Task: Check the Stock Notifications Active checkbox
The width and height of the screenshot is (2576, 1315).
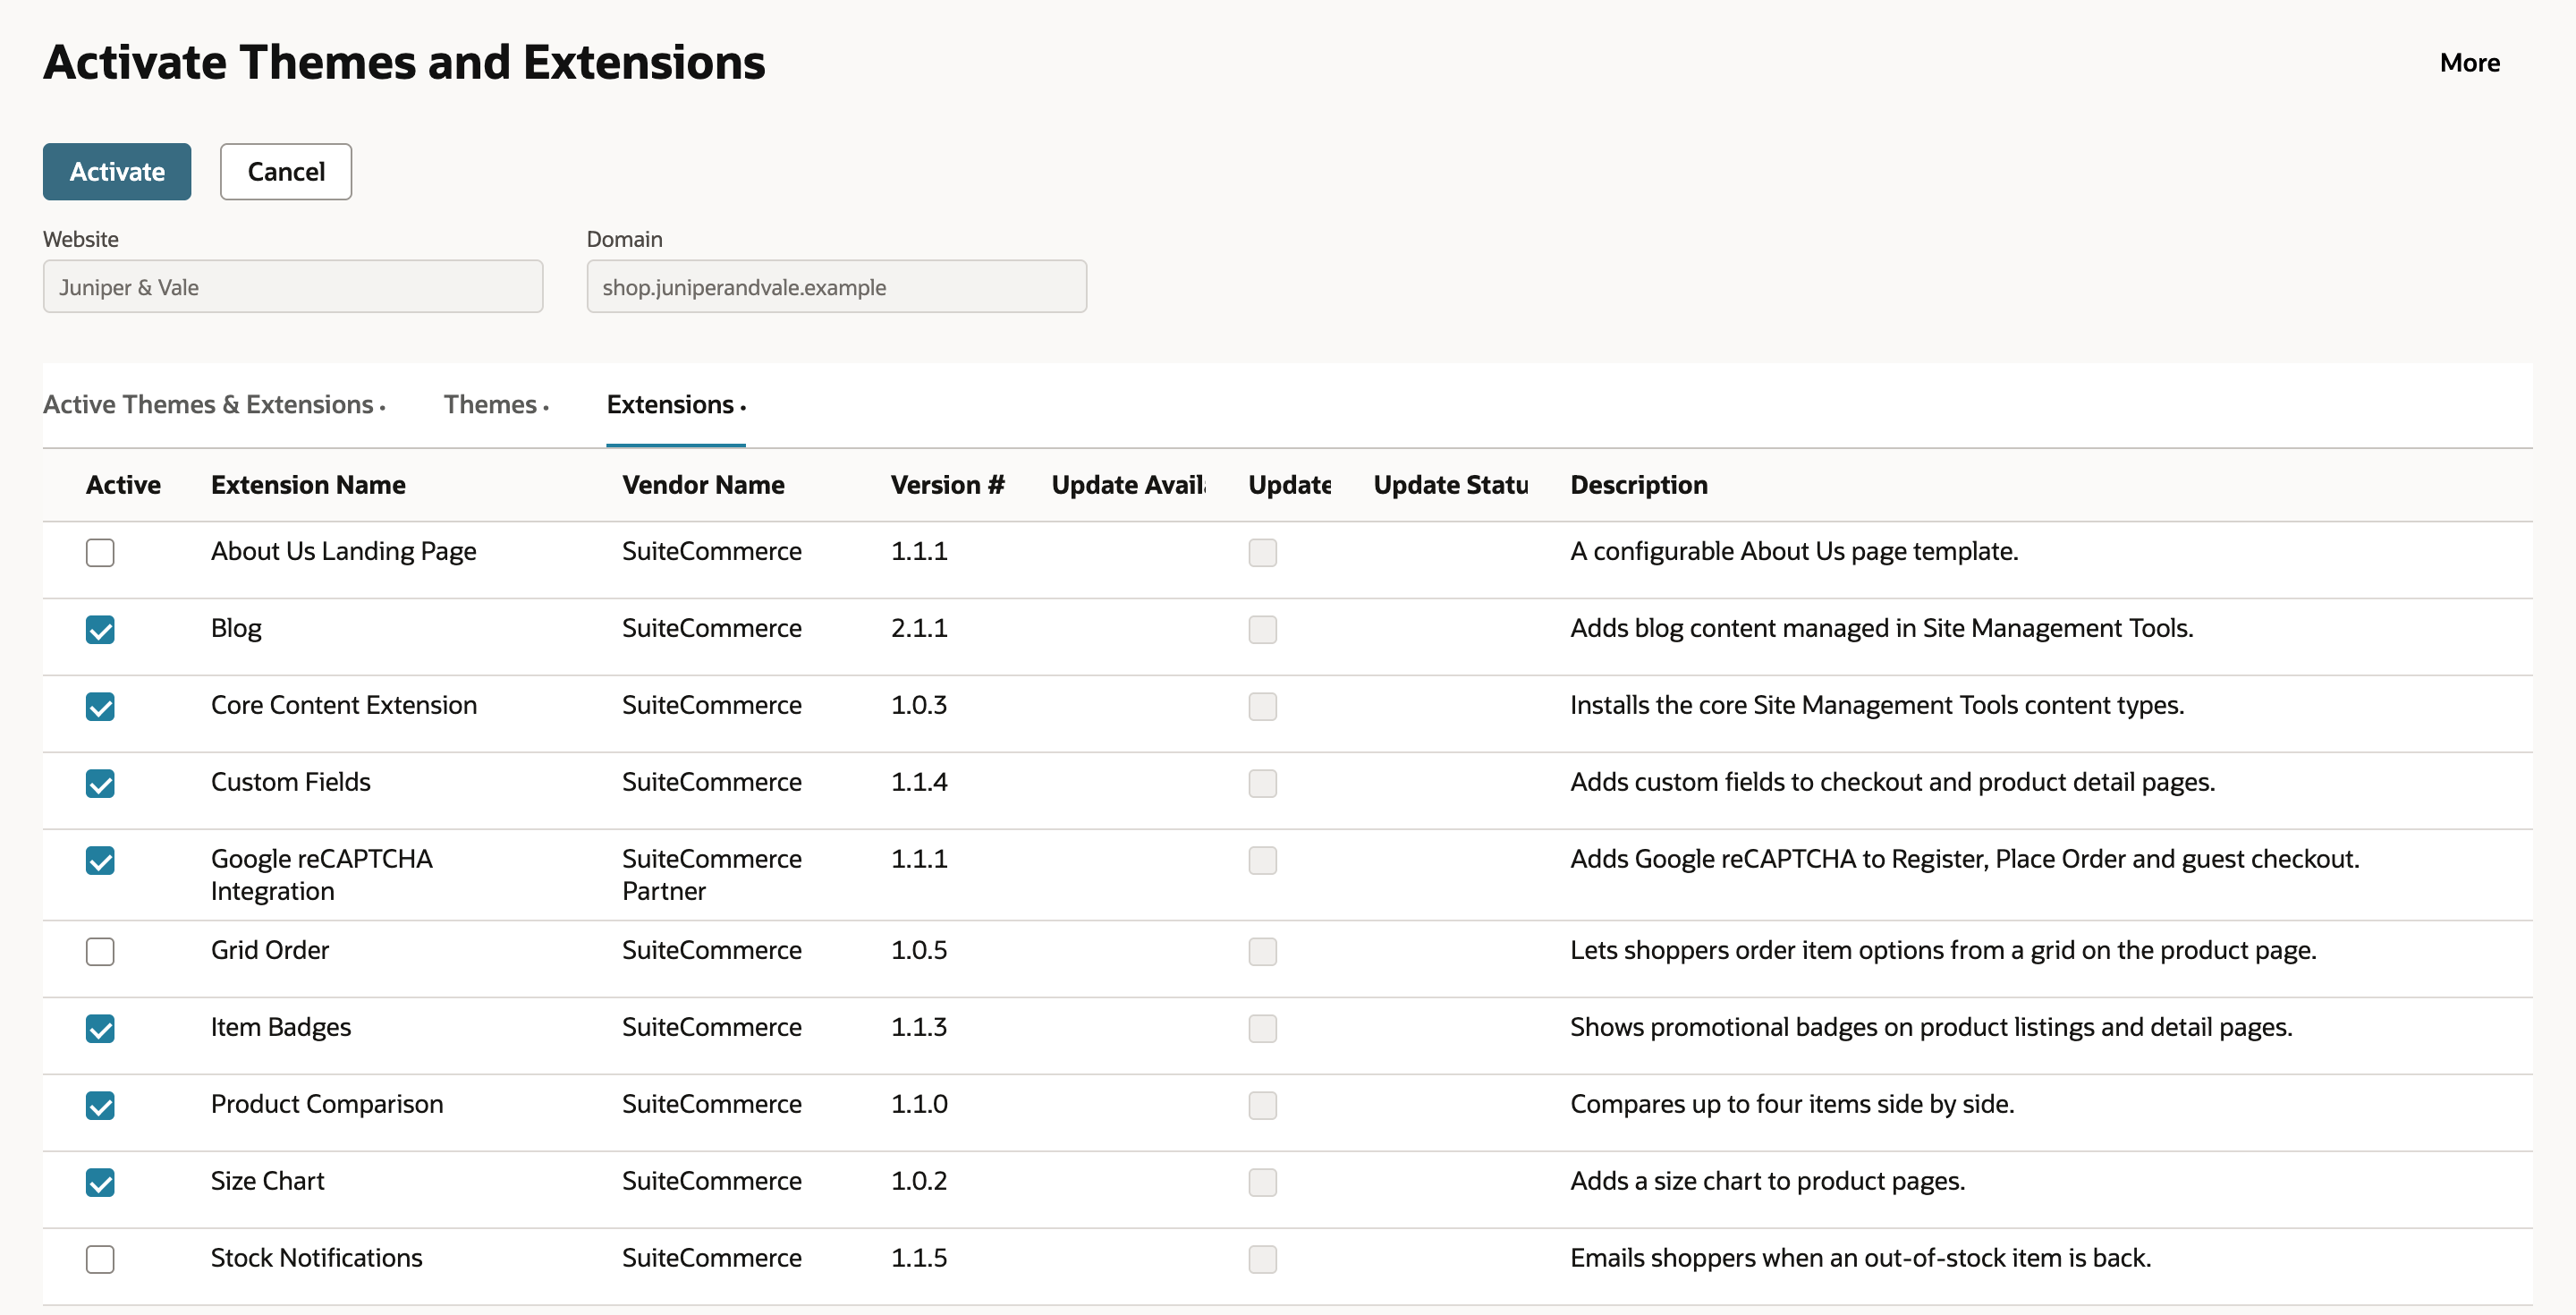Action: pos(100,1259)
